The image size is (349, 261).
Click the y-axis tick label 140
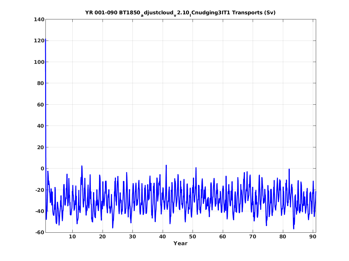(39, 19)
